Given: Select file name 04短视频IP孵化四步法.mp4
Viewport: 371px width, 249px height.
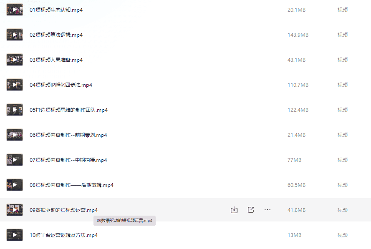Looking at the screenshot, I should [x=61, y=85].
